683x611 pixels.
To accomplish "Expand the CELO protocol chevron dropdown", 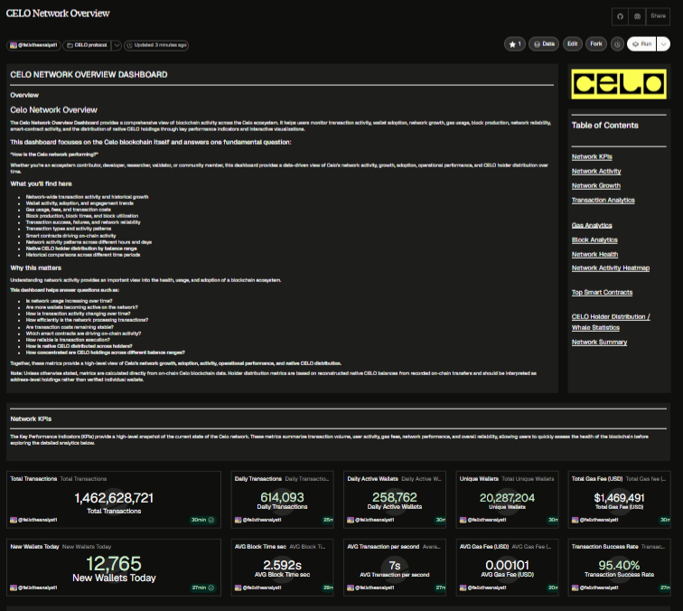I will point(117,45).
